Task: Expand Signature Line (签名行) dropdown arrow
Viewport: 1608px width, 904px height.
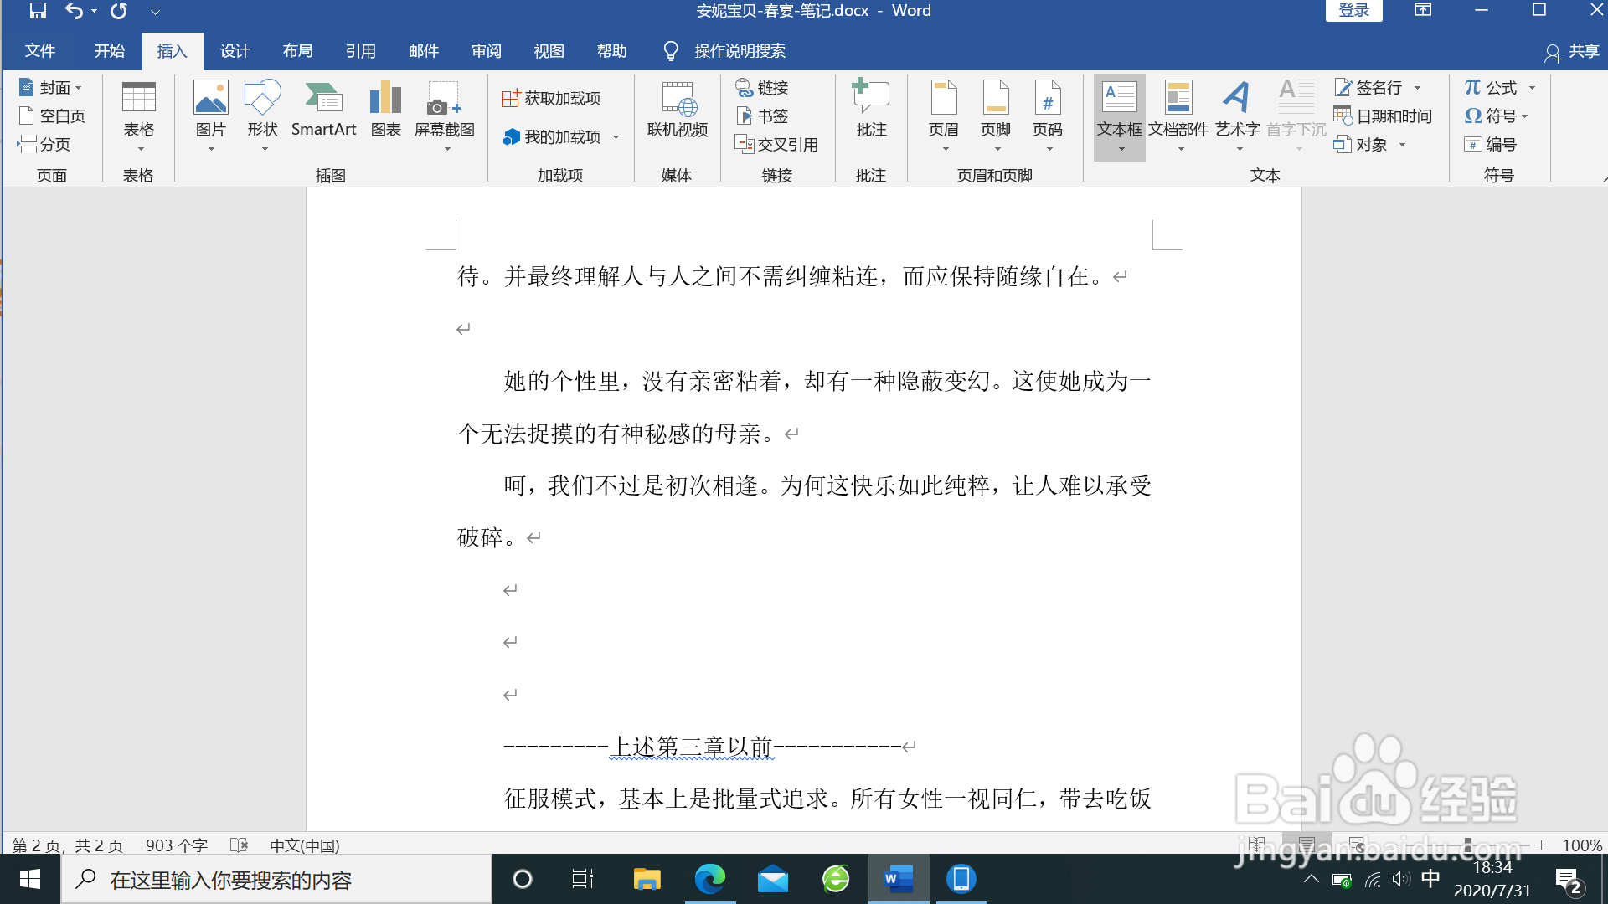Action: pyautogui.click(x=1418, y=88)
